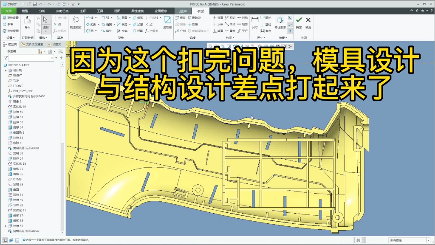This screenshot has height=245, width=435.
Task: Toggle Construction Mode (构造模式)
Action: pyautogui.click(x=76, y=23)
